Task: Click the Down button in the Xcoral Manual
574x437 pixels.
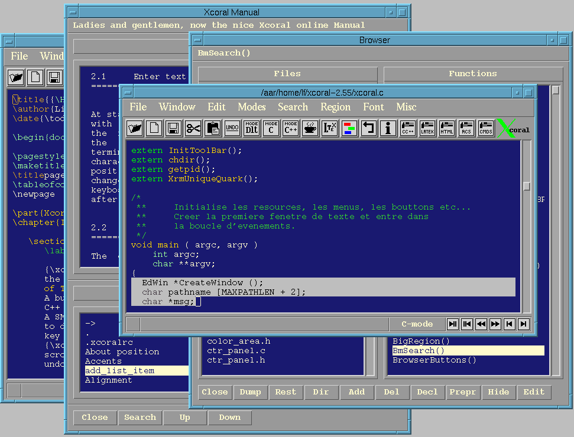Action: 230,418
